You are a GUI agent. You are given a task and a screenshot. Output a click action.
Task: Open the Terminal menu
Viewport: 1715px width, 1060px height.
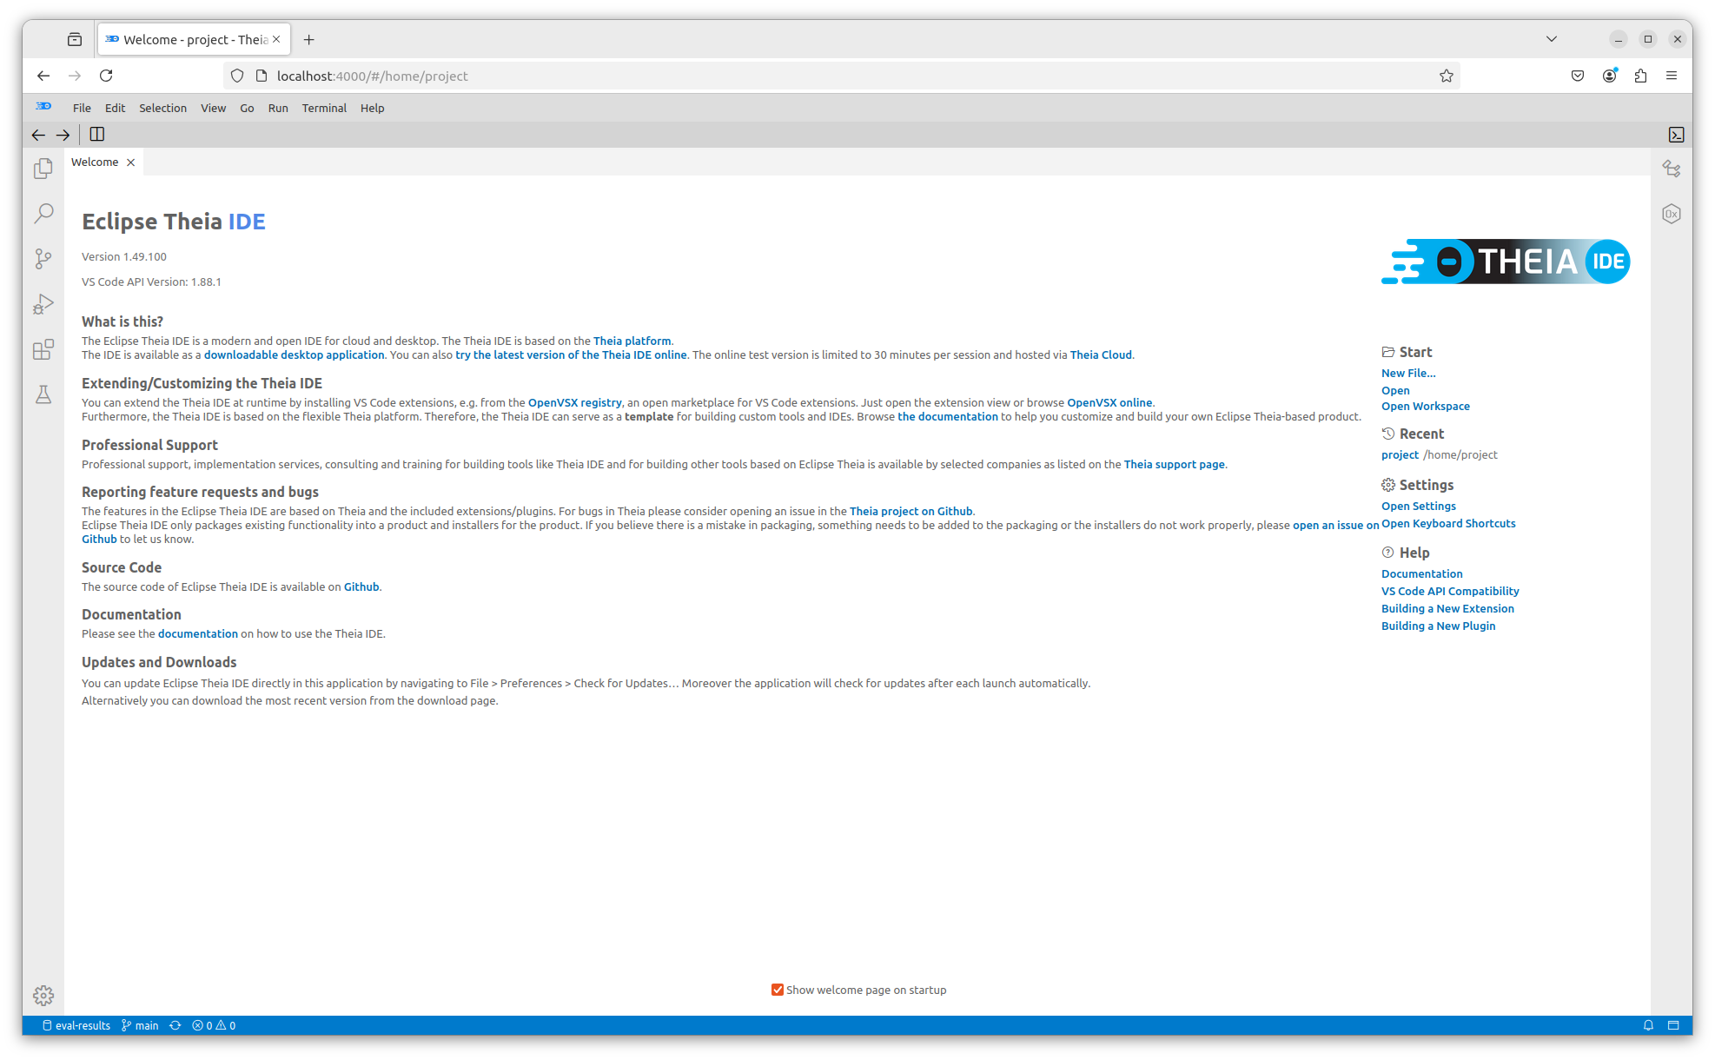[x=324, y=108]
